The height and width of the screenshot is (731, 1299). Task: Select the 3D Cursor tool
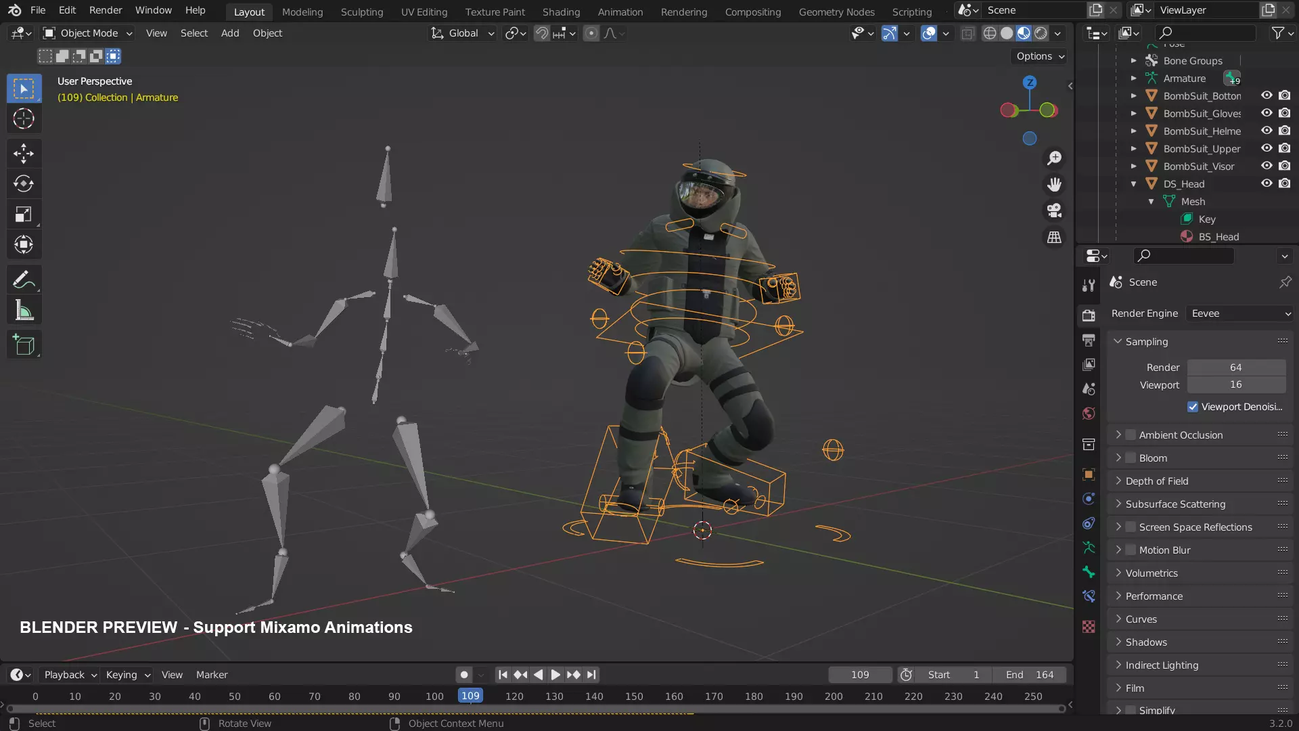tap(24, 119)
